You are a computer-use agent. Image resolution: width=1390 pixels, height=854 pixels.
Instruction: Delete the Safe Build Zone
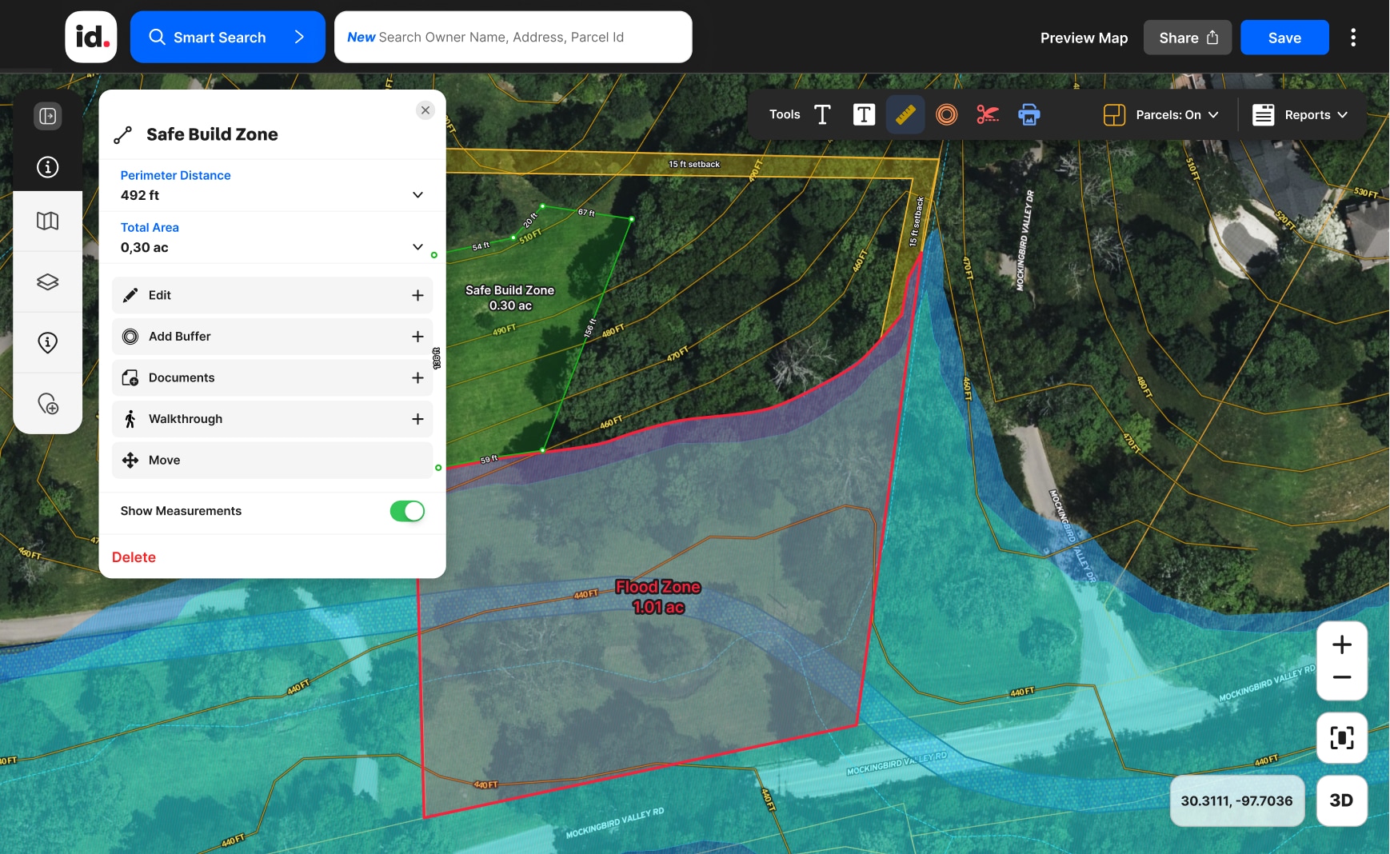pyautogui.click(x=134, y=557)
